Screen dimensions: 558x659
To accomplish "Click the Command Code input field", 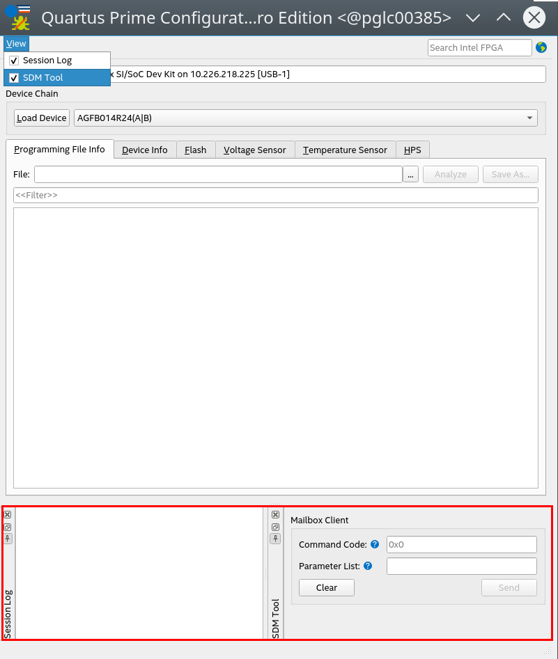I will pyautogui.click(x=462, y=545).
